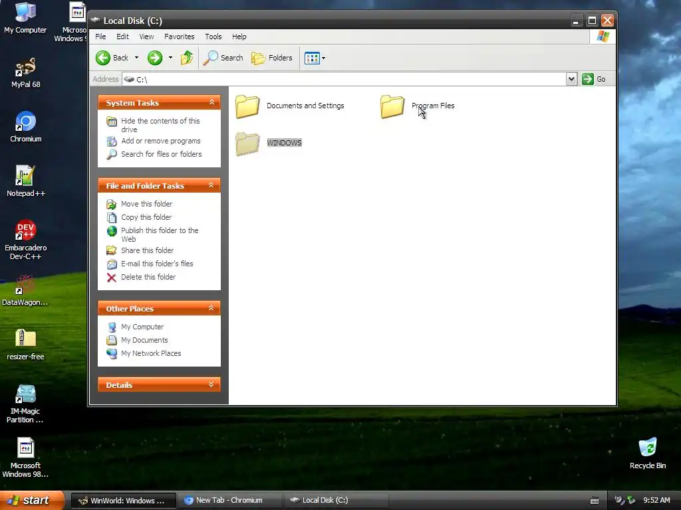Screen dimensions: 681x510
Task: Click the on-screen keyboard tray icon
Action: tap(595, 501)
